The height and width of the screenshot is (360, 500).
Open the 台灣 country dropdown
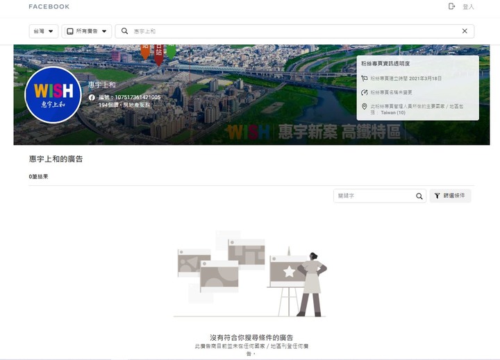point(43,31)
